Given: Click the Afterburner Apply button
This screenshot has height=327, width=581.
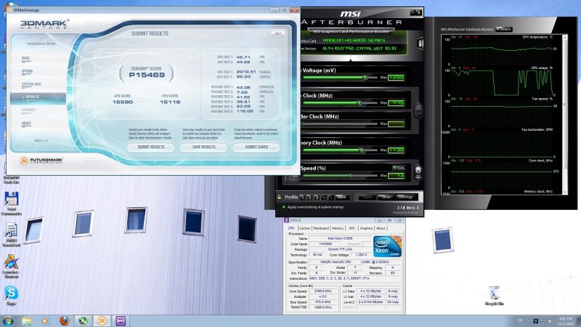Looking at the screenshot, I should pyautogui.click(x=367, y=197).
